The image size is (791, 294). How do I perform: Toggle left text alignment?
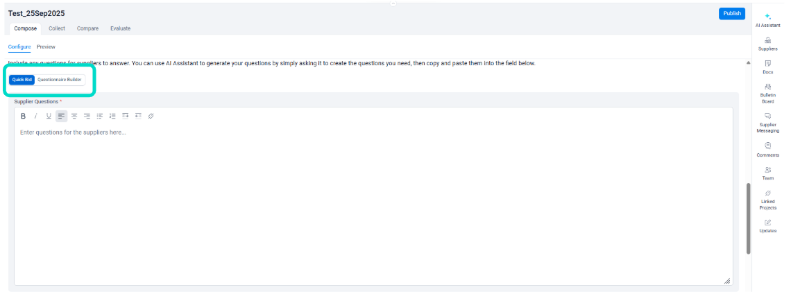[x=61, y=116]
